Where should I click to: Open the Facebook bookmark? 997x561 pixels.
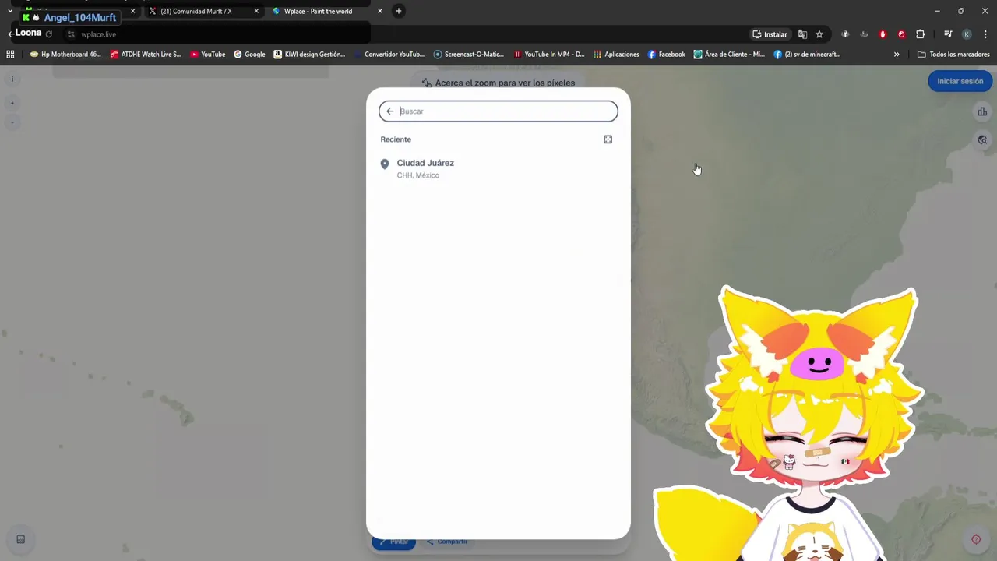click(666, 55)
